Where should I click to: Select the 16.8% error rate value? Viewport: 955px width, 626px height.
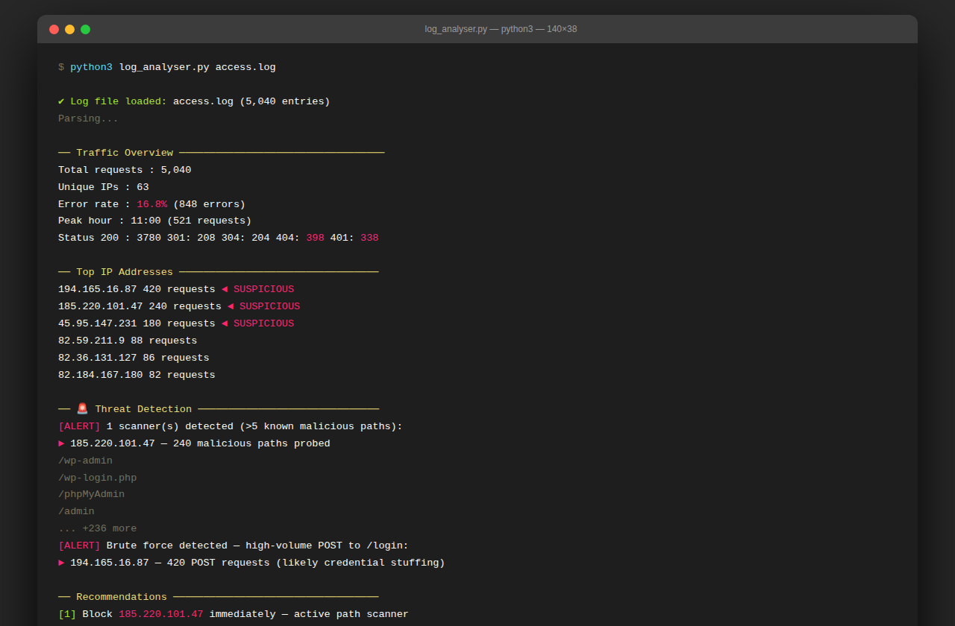(151, 203)
